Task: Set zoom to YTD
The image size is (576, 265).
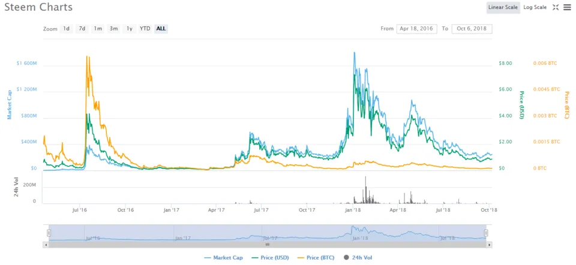Action: pos(145,29)
